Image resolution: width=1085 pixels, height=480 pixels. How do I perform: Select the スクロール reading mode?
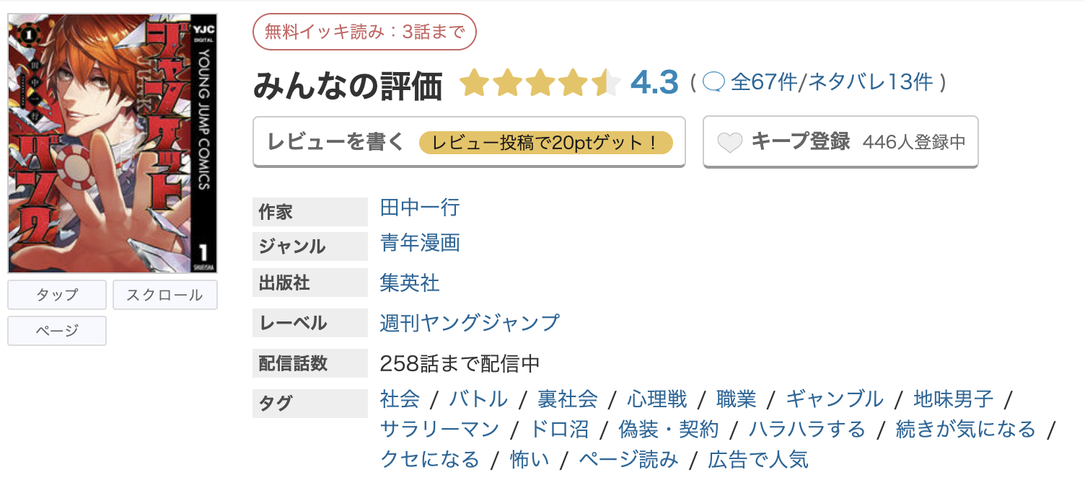(x=164, y=294)
